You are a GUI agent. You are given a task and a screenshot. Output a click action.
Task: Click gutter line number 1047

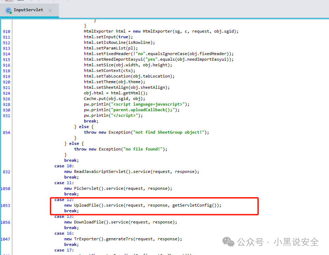pos(5,239)
